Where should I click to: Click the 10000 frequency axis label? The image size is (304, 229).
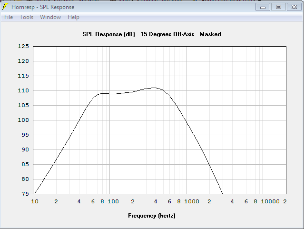[270, 201]
